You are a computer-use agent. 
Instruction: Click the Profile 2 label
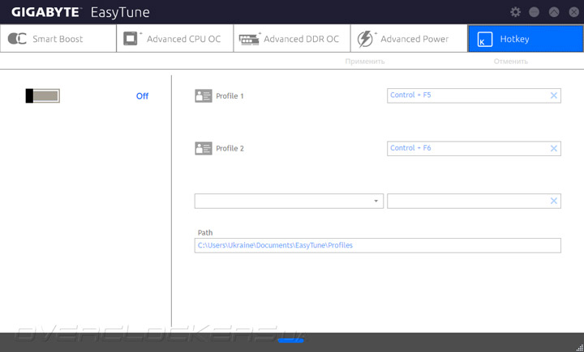[x=230, y=148]
